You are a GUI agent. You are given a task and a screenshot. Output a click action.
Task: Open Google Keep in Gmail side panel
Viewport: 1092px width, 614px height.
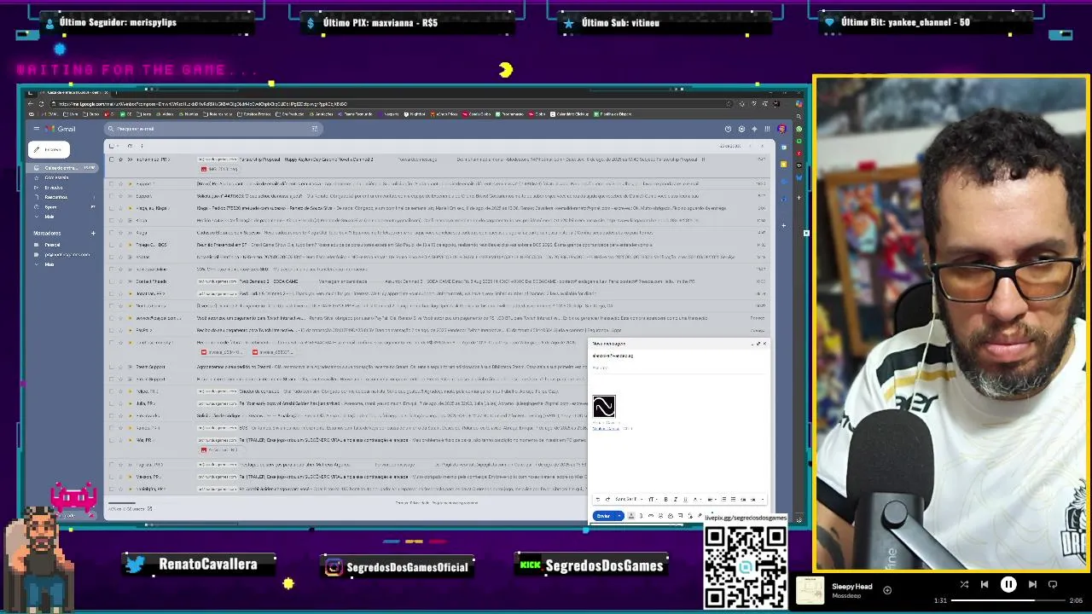784,165
